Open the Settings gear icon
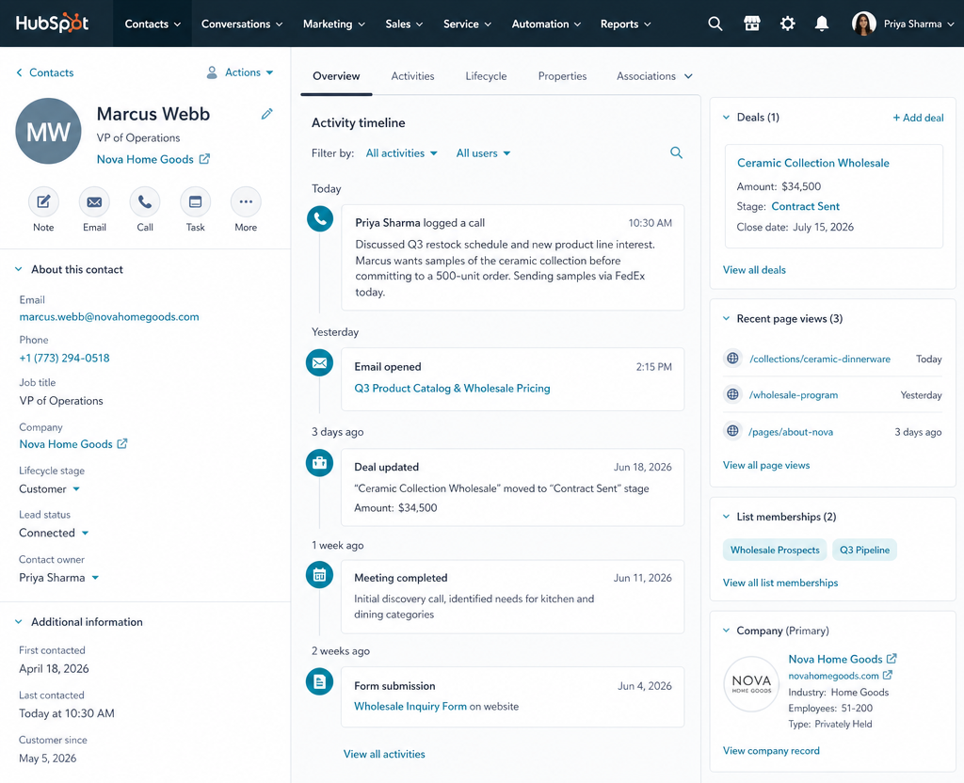This screenshot has height=783, width=964. pos(787,24)
